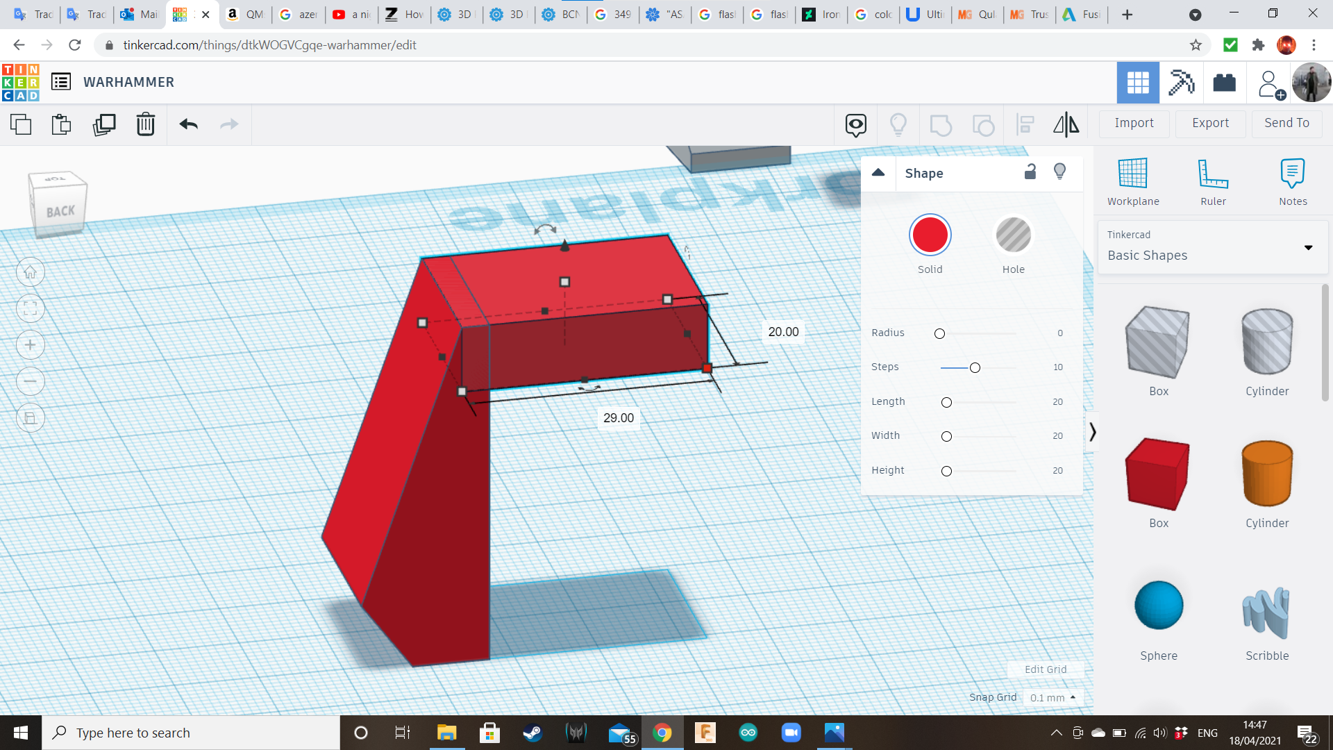The image size is (1333, 750).
Task: Click the Mirror tool icon
Action: 1066,124
